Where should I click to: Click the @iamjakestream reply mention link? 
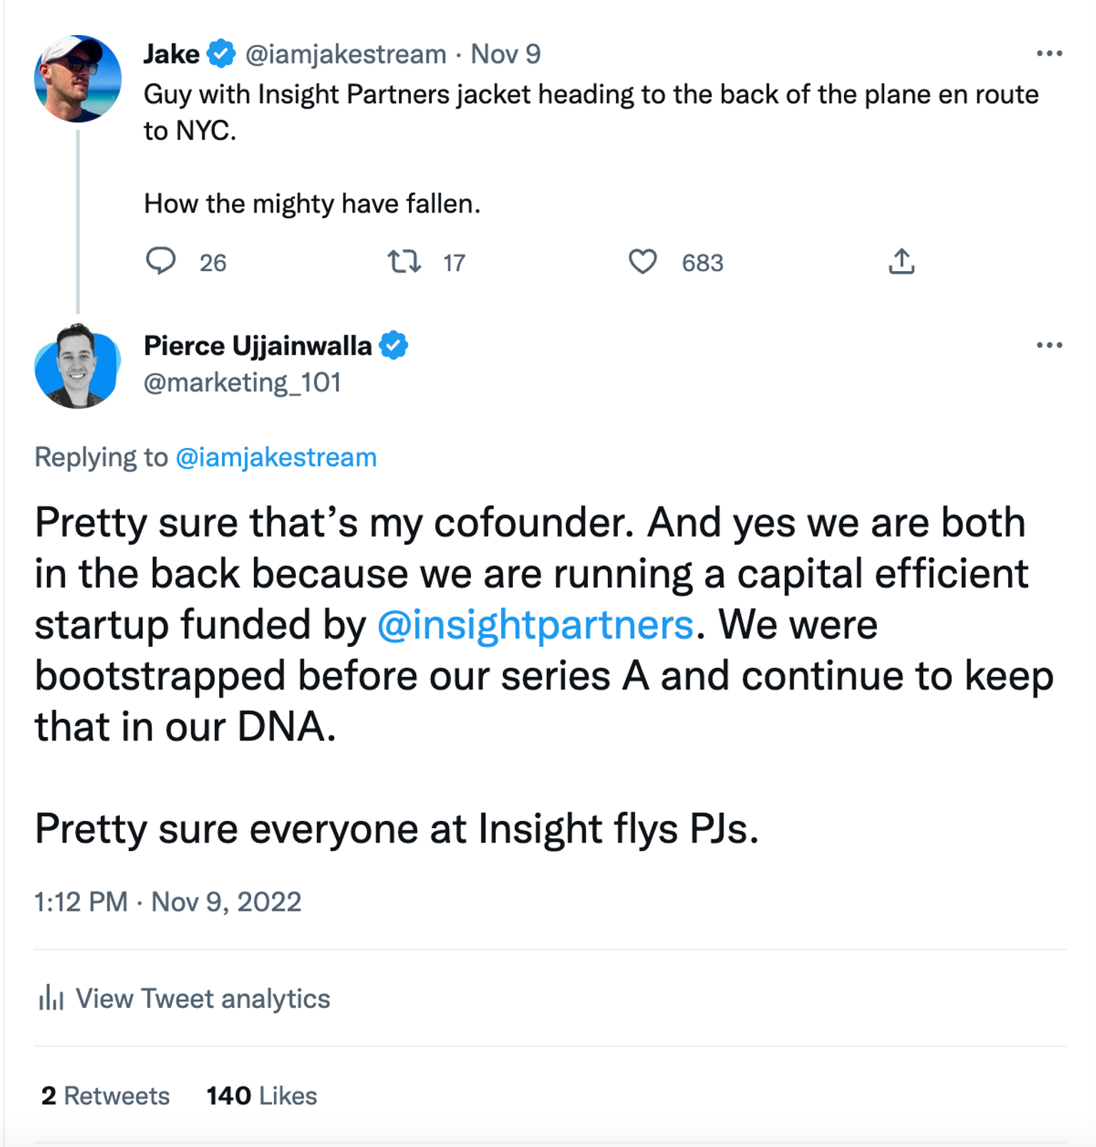point(276,457)
